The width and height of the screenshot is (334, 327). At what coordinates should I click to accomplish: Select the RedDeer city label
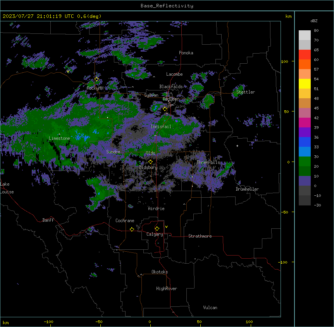coord(171,99)
